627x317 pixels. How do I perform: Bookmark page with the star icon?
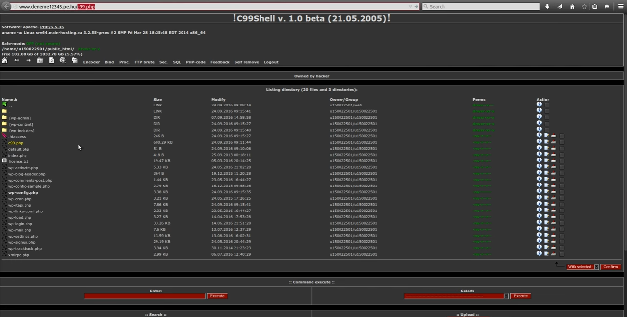click(584, 6)
